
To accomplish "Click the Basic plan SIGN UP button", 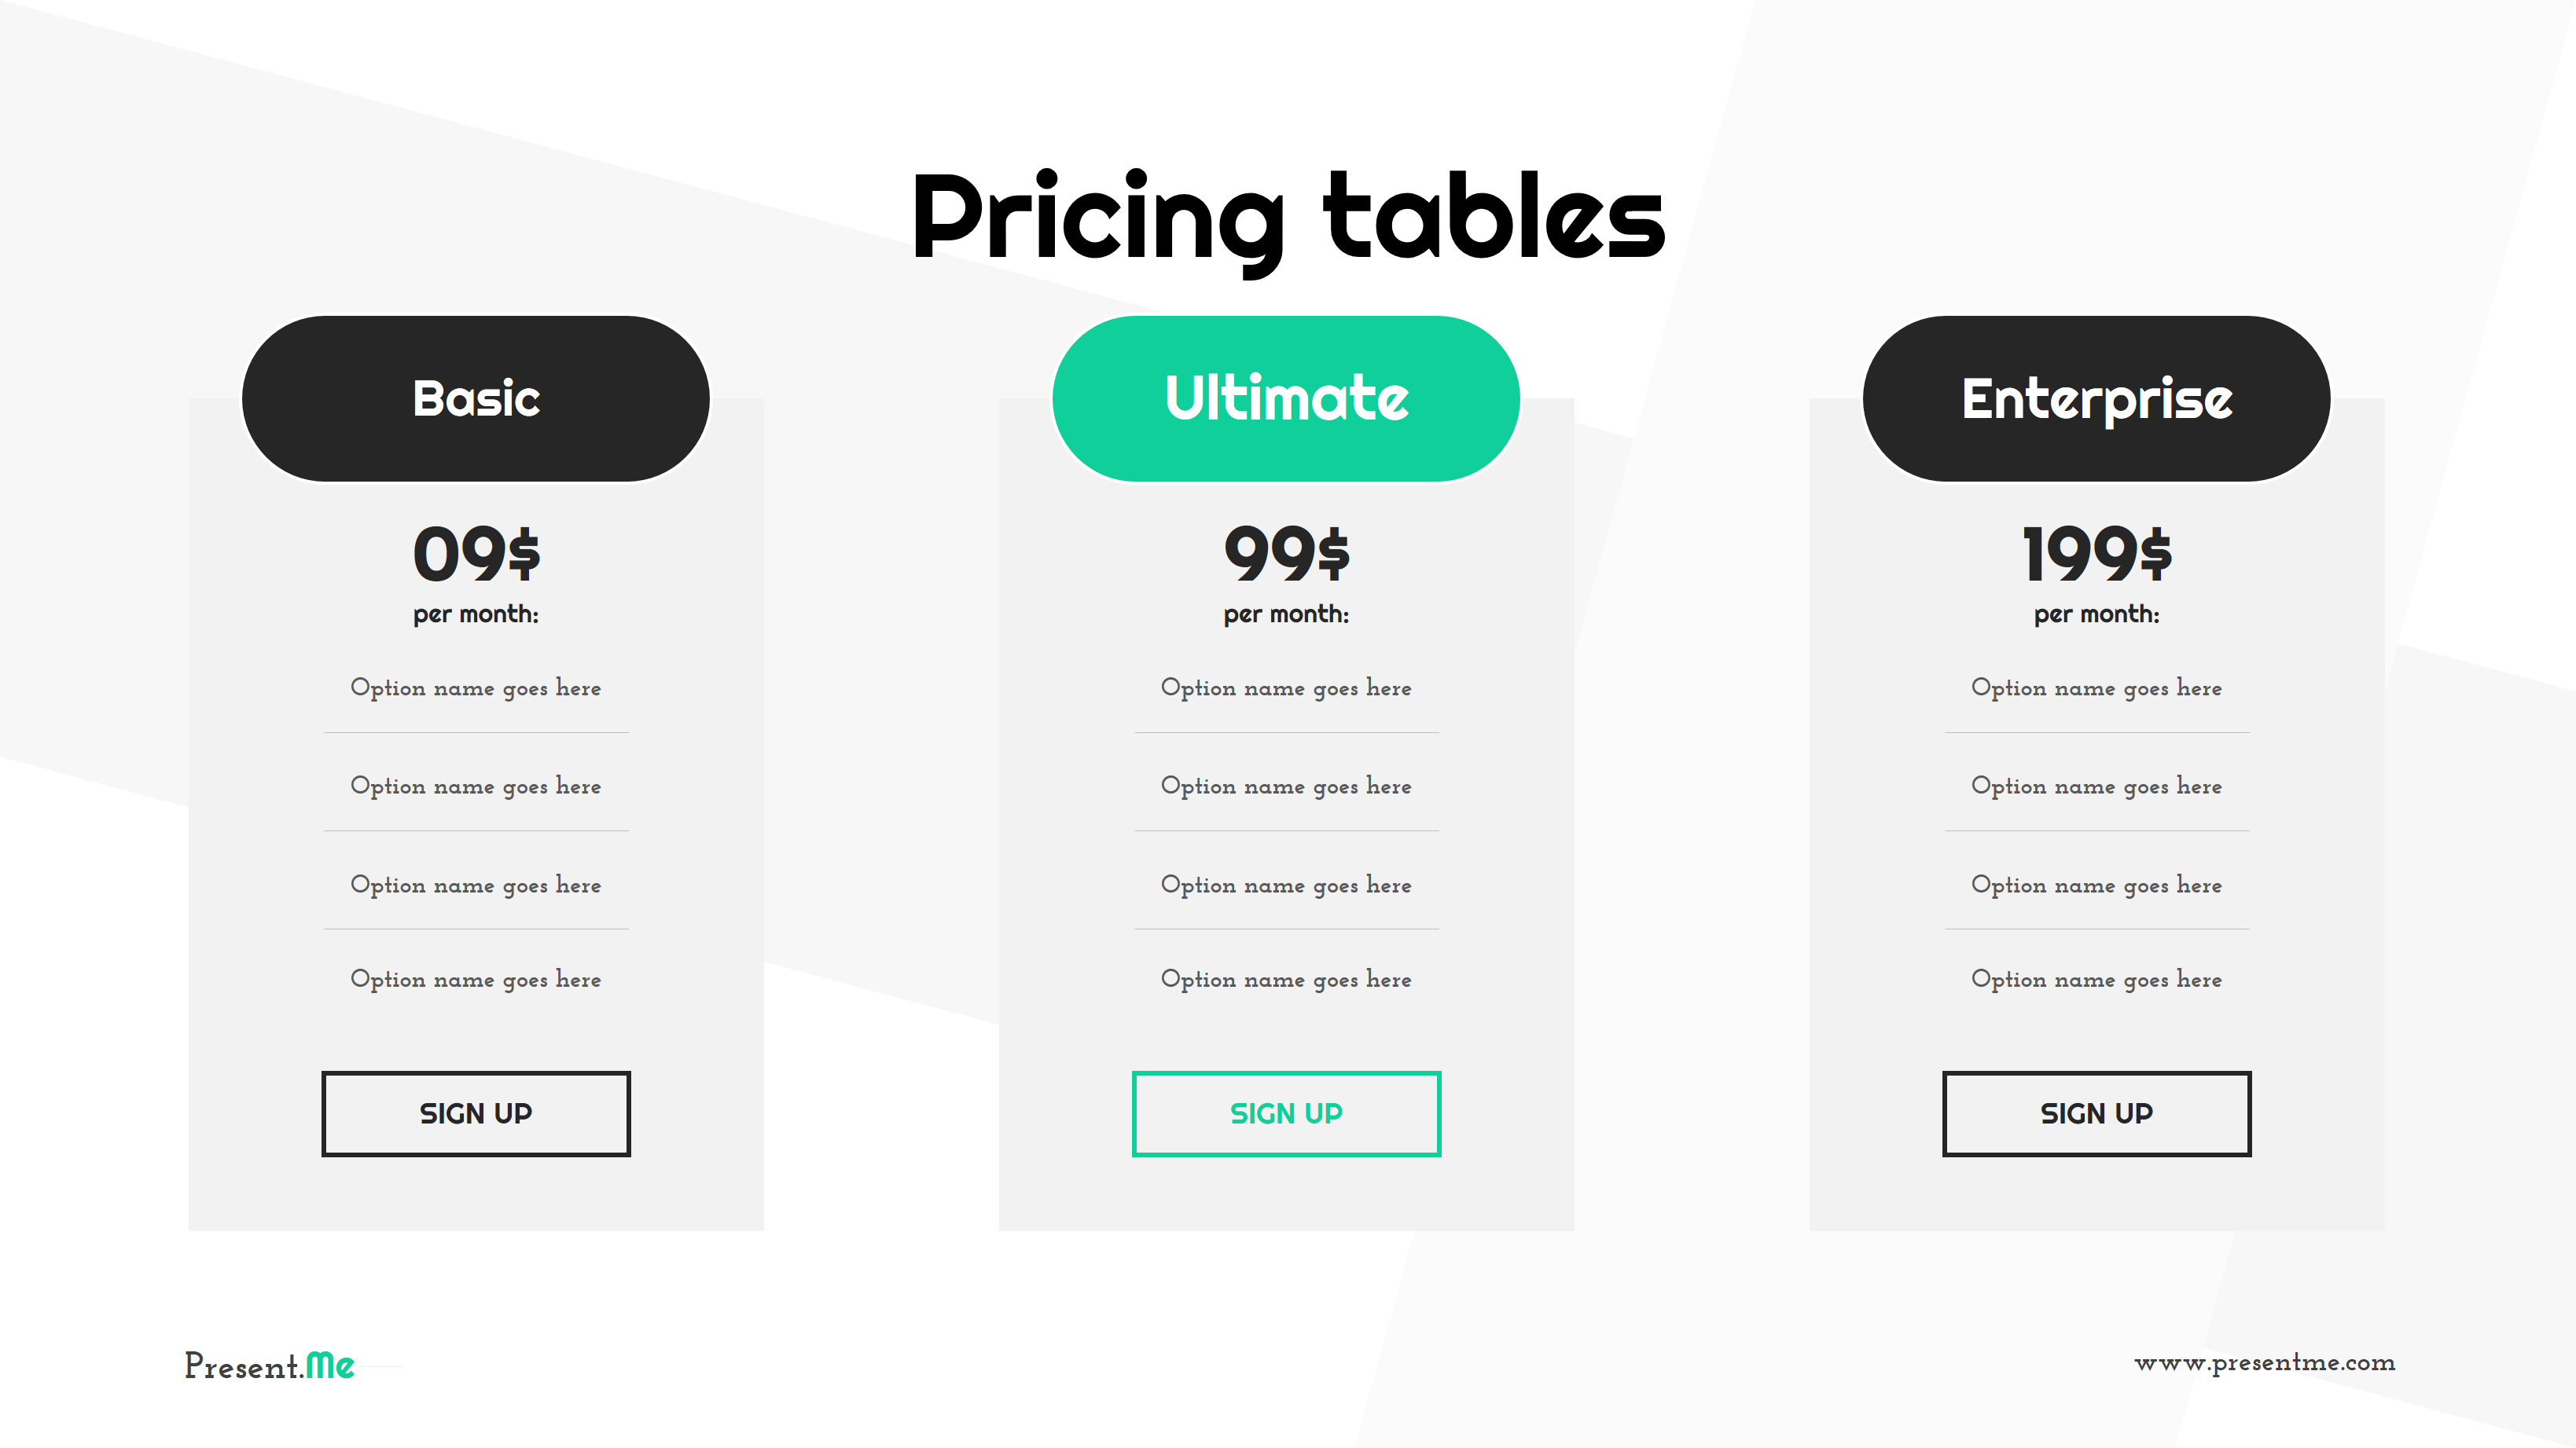I will 475,1113.
